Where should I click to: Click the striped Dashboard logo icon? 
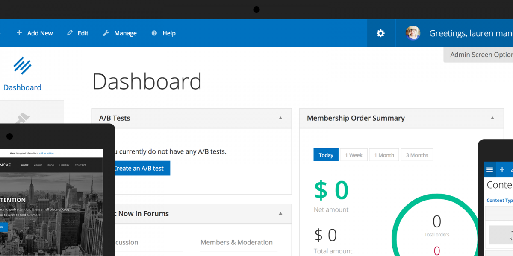click(22, 66)
